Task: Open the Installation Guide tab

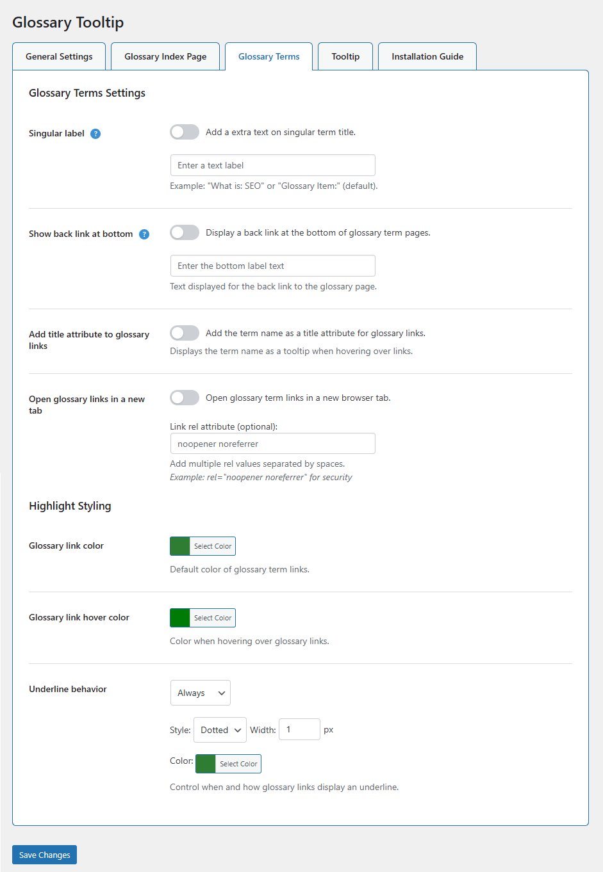Action: (427, 56)
